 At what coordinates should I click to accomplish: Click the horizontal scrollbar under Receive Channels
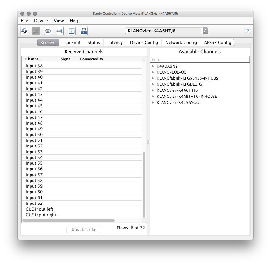68,220
